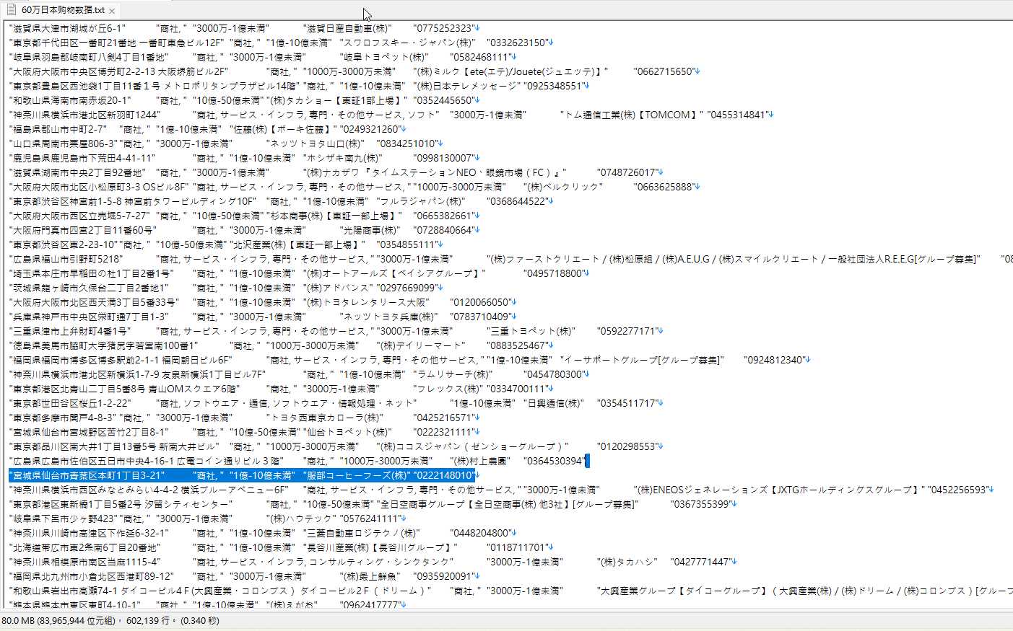Click phone number 0249321260

[x=370, y=129]
